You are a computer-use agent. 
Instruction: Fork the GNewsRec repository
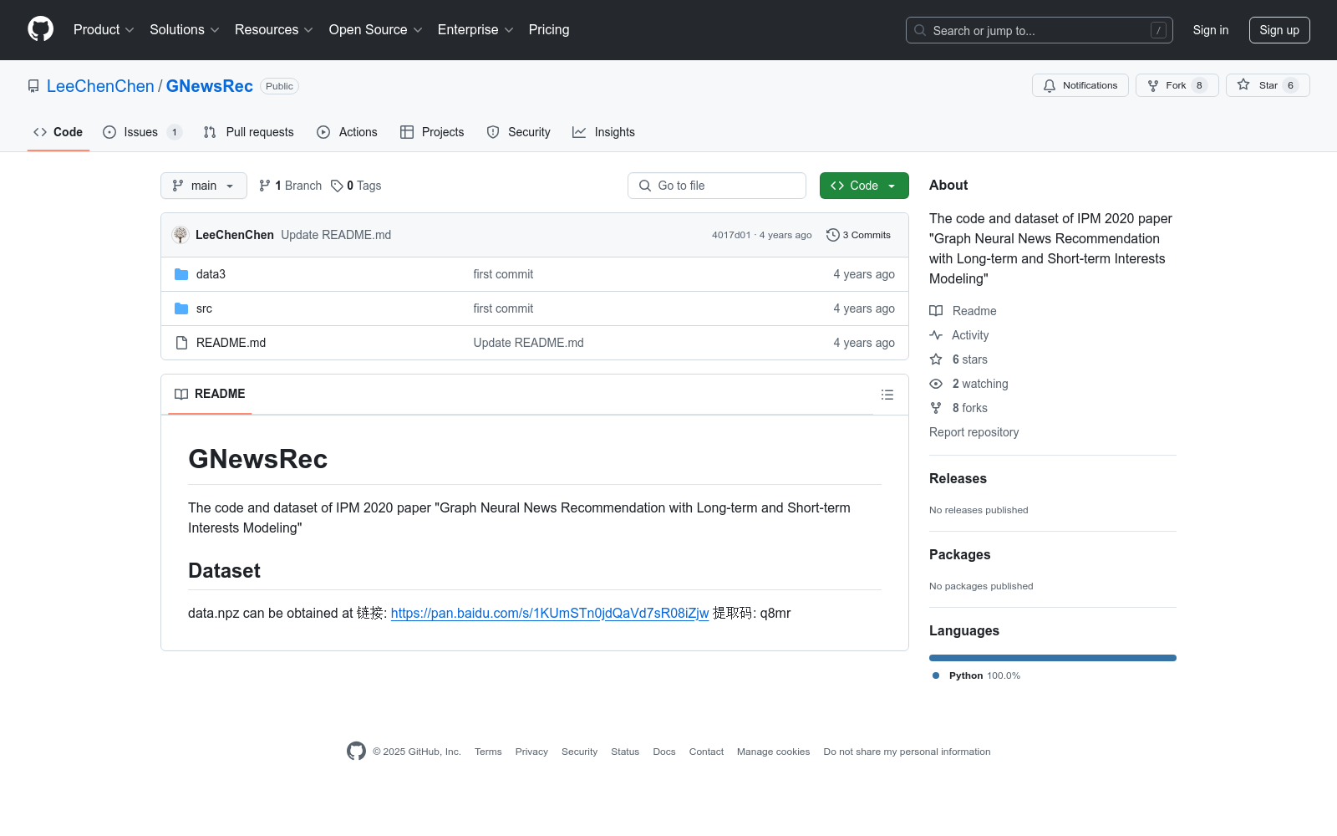coord(1177,85)
